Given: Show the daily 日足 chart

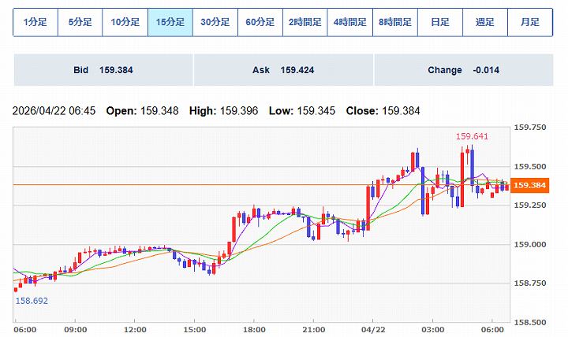Looking at the screenshot, I should [x=439, y=22].
